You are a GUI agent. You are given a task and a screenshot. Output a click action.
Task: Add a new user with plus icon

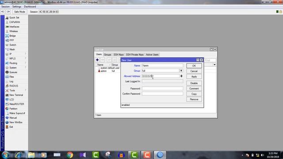pyautogui.click(x=97, y=60)
